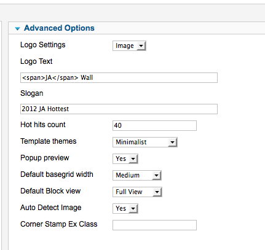Click the Hot hits count field
This screenshot has height=250, width=265.
pyautogui.click(x=154, y=125)
